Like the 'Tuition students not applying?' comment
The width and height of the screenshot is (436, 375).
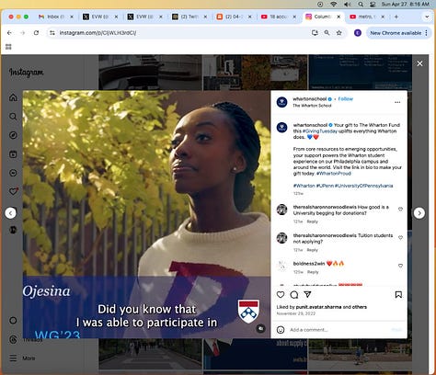click(400, 237)
